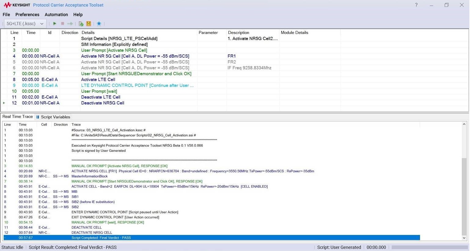Click the yellow settings toolbar icon
470x251 pixels.
tap(89, 23)
